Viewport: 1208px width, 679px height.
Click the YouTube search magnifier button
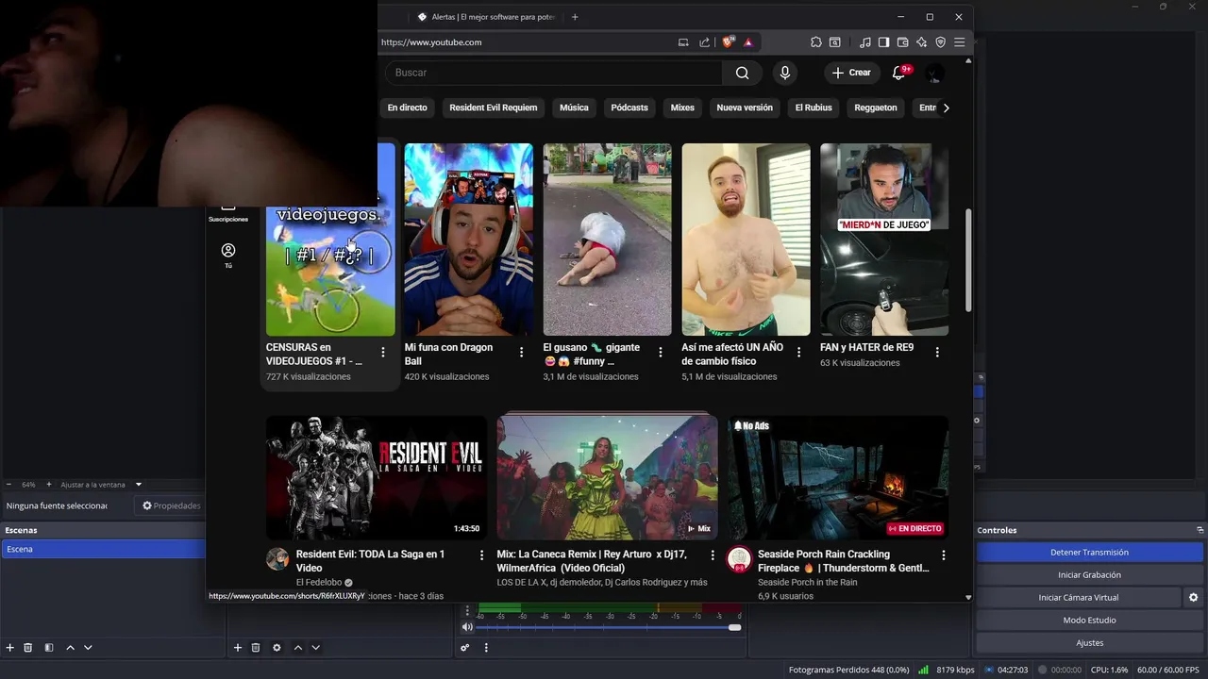(742, 73)
